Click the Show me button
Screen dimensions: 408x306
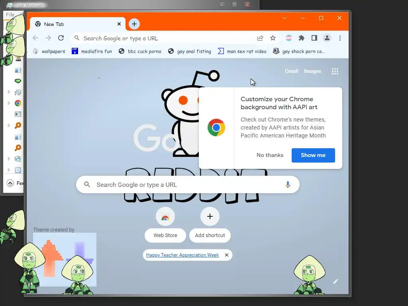[x=313, y=155]
